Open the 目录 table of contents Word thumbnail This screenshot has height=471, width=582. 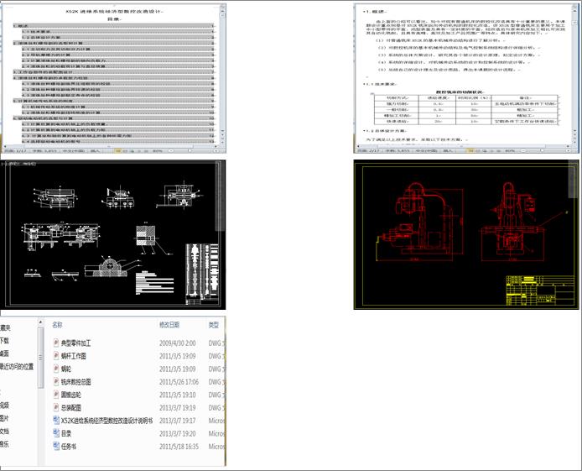coord(113,78)
